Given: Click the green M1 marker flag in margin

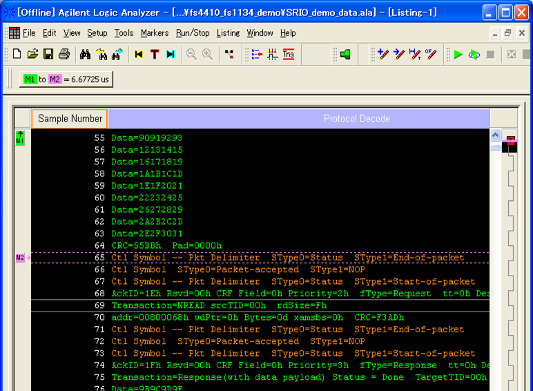Looking at the screenshot, I should coord(20,137).
